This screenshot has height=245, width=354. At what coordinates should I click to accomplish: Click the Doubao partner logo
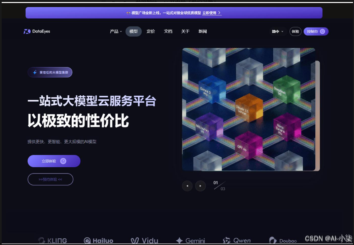(283, 241)
